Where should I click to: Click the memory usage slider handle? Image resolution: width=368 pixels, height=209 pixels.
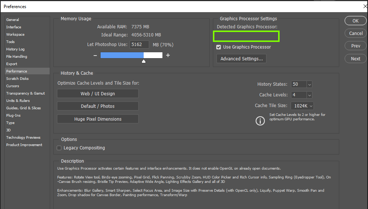click(144, 61)
